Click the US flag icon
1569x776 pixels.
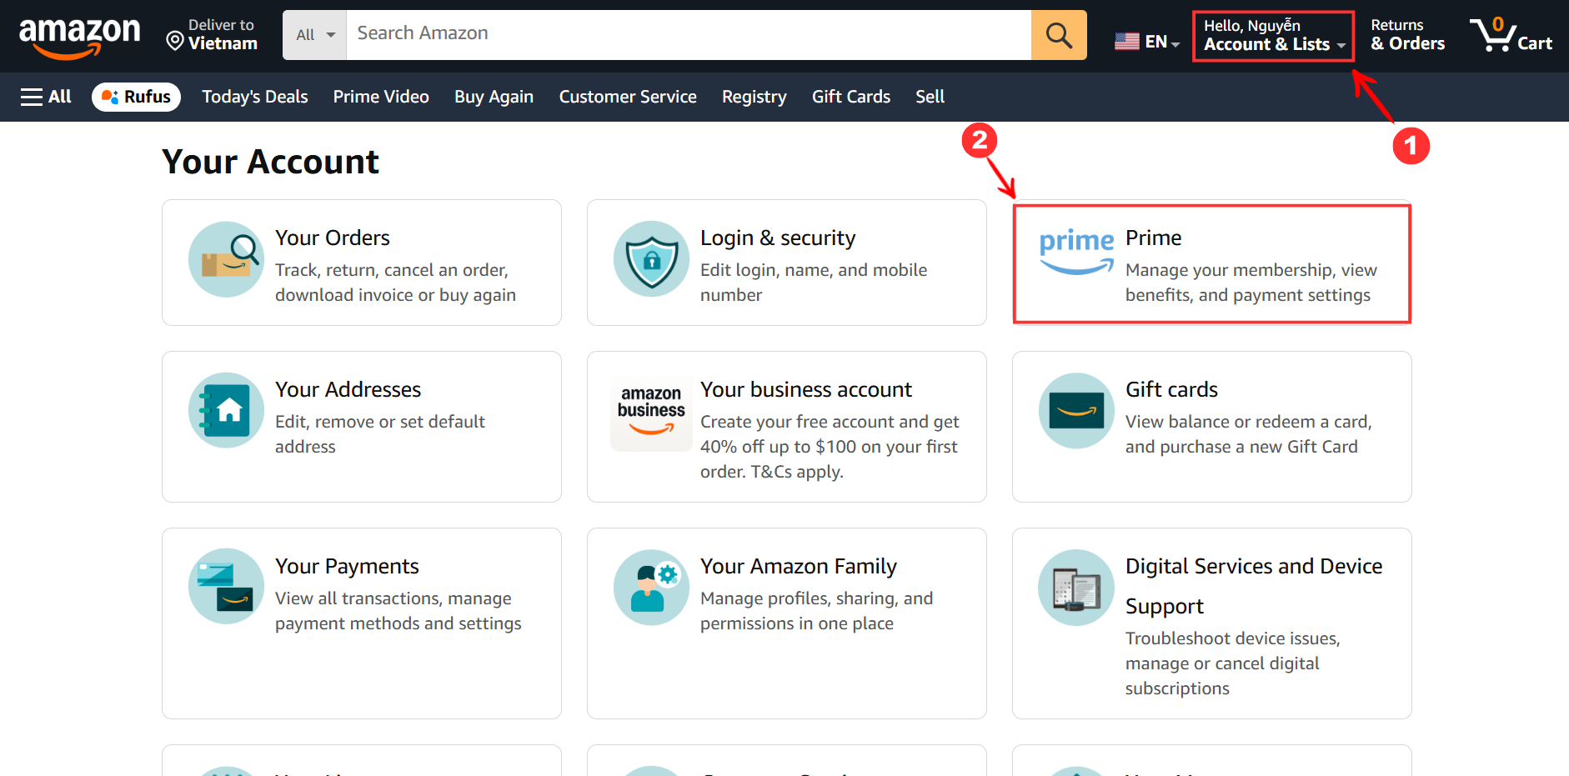[x=1127, y=41]
